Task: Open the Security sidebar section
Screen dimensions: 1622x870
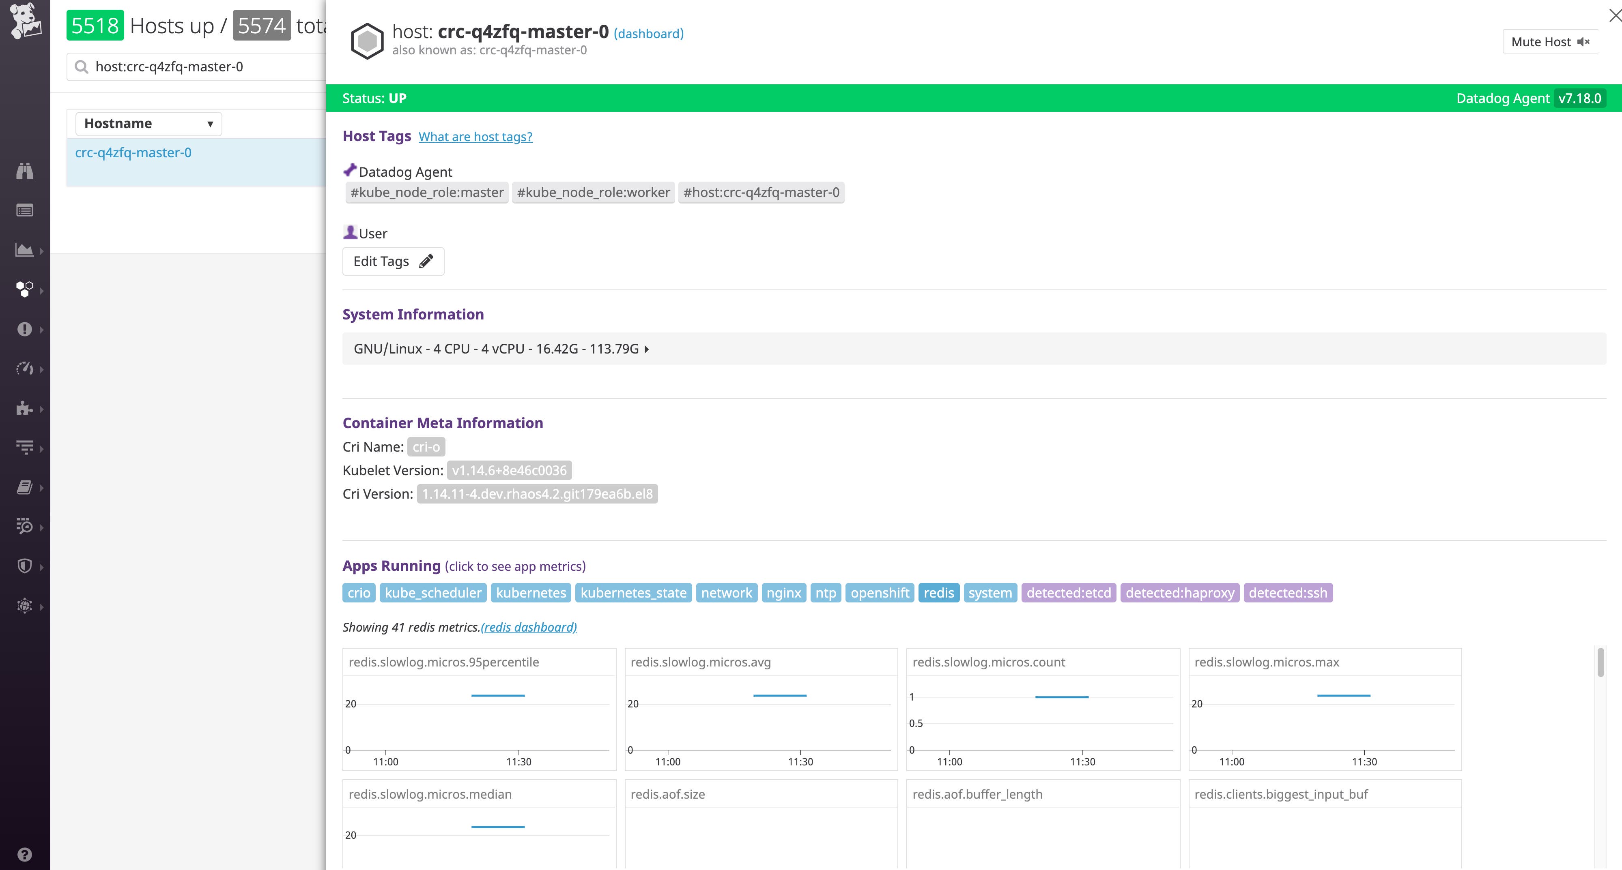Action: click(24, 566)
